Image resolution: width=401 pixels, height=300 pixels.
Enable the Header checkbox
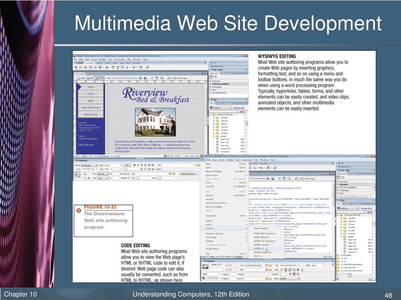click(x=129, y=178)
